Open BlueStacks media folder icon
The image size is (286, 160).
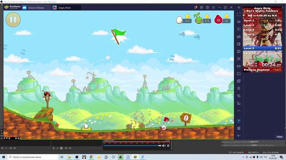pyautogui.click(x=239, y=74)
